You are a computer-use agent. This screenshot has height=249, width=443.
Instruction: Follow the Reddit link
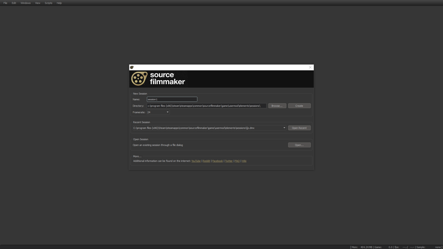click(207, 161)
